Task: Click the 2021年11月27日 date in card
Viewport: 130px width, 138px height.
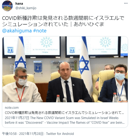Action: pyautogui.click(x=17, y=118)
